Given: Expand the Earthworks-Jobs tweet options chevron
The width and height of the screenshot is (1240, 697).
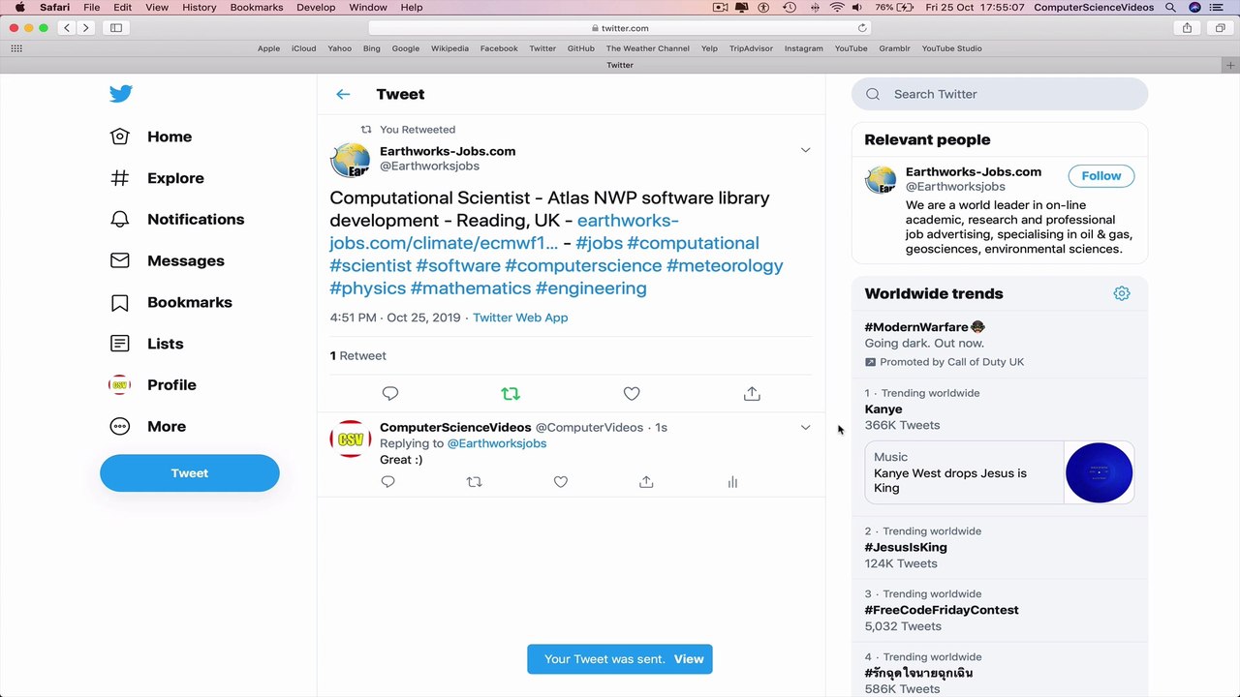Looking at the screenshot, I should click(805, 150).
